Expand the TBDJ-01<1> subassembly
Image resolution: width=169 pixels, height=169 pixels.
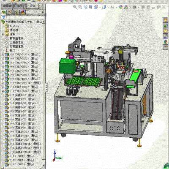pyautogui.click(x=3, y=55)
